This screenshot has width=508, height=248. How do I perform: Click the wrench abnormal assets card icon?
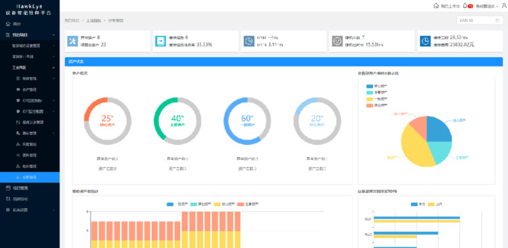click(72, 41)
